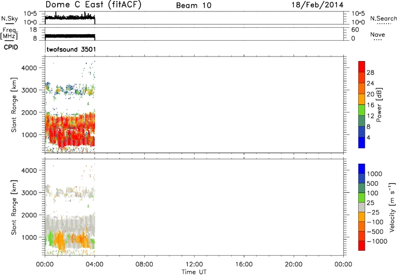Image resolution: width=397 pixels, height=275 pixels.
Task: Click the '4000' tick on power panel
Action: 29,68
